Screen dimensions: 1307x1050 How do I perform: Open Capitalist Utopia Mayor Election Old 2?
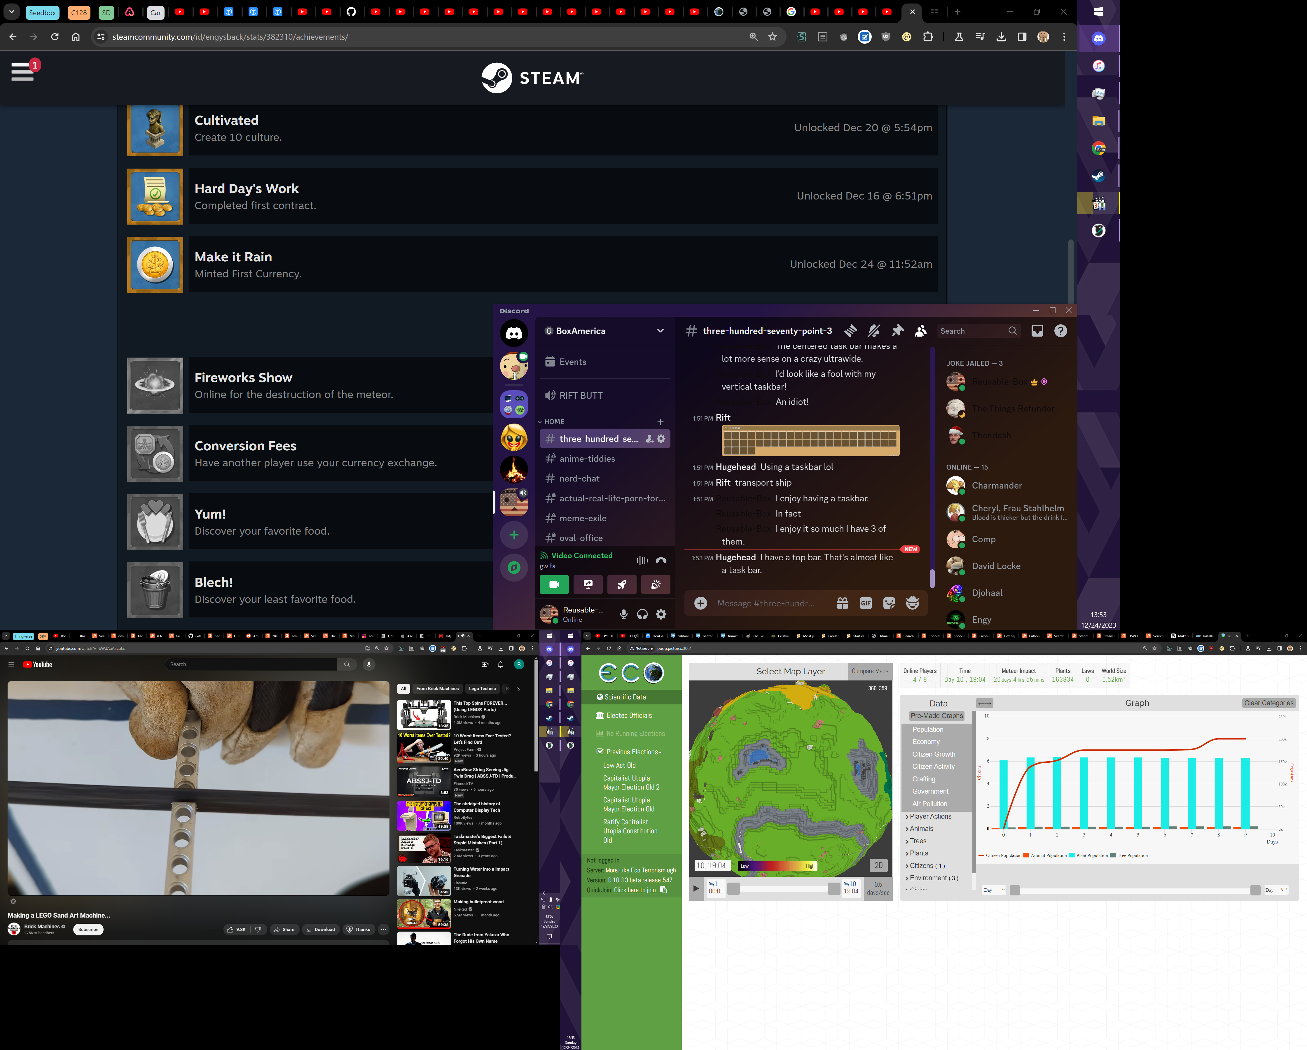click(631, 783)
